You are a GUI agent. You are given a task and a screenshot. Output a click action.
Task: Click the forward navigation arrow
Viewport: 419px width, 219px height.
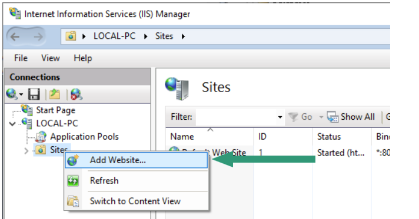[x=38, y=37]
